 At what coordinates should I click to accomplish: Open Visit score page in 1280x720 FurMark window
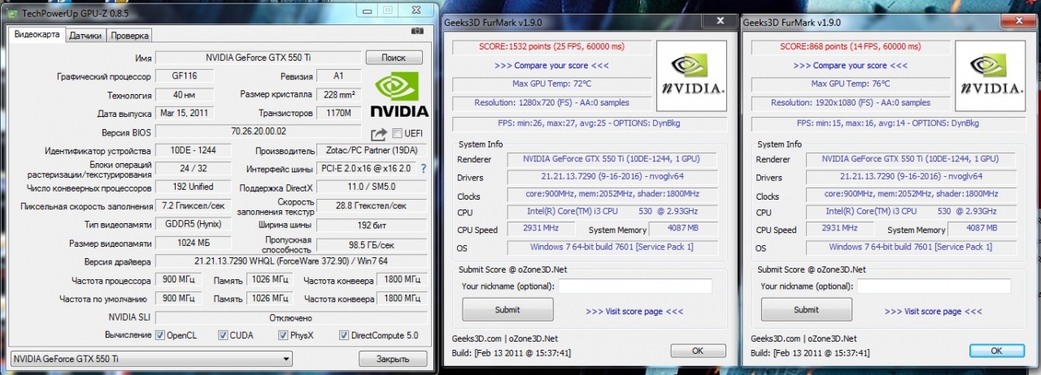(x=634, y=311)
